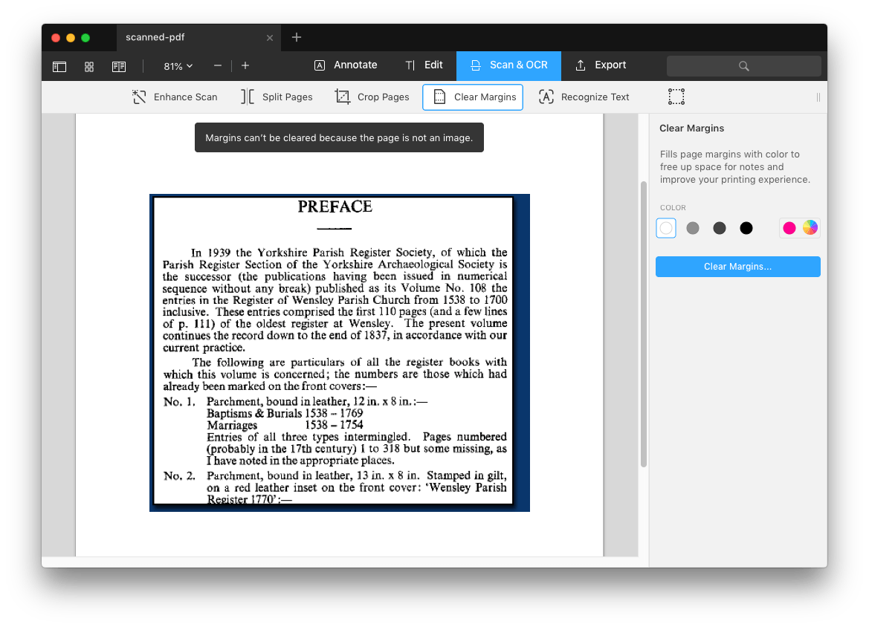
Task: Toggle the Clear Margins toolbar button
Action: (473, 97)
